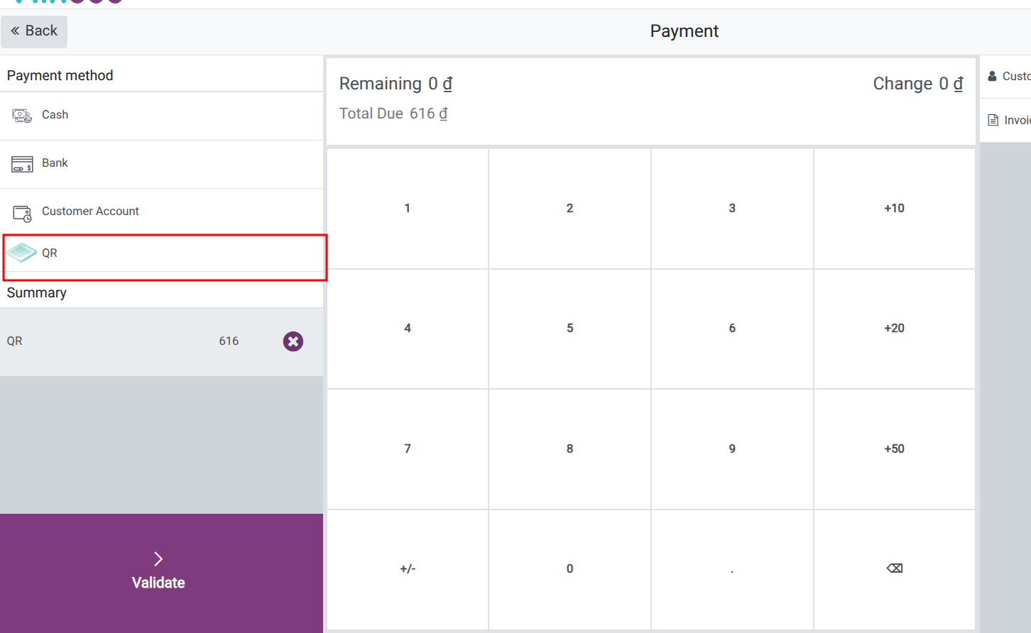Click the Validate button
The width and height of the screenshot is (1031, 633).
pyautogui.click(x=158, y=572)
